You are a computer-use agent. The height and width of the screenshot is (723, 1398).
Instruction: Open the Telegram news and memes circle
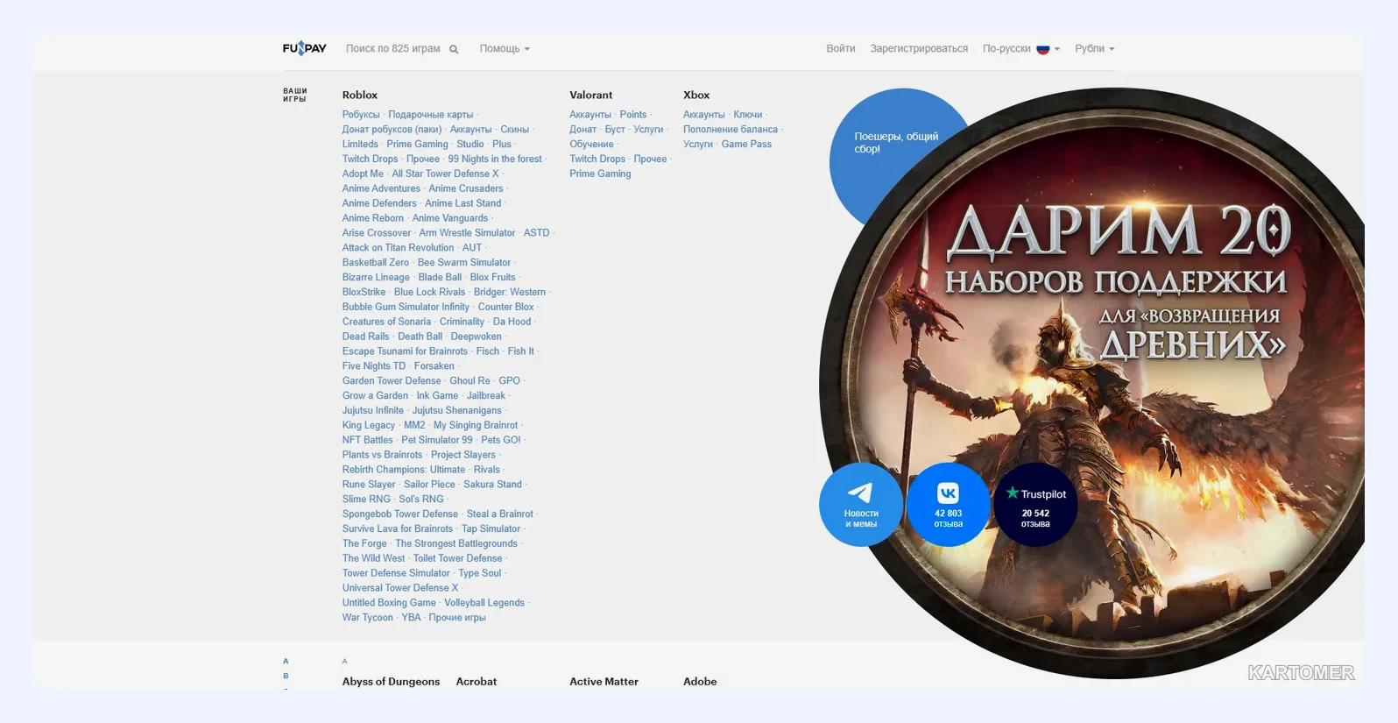coord(861,505)
